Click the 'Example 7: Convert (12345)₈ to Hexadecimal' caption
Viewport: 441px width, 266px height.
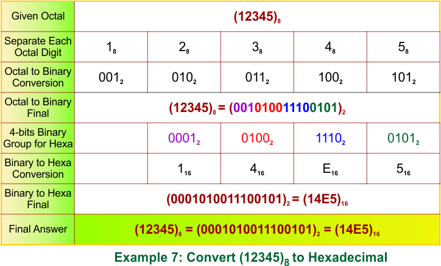coord(251,258)
